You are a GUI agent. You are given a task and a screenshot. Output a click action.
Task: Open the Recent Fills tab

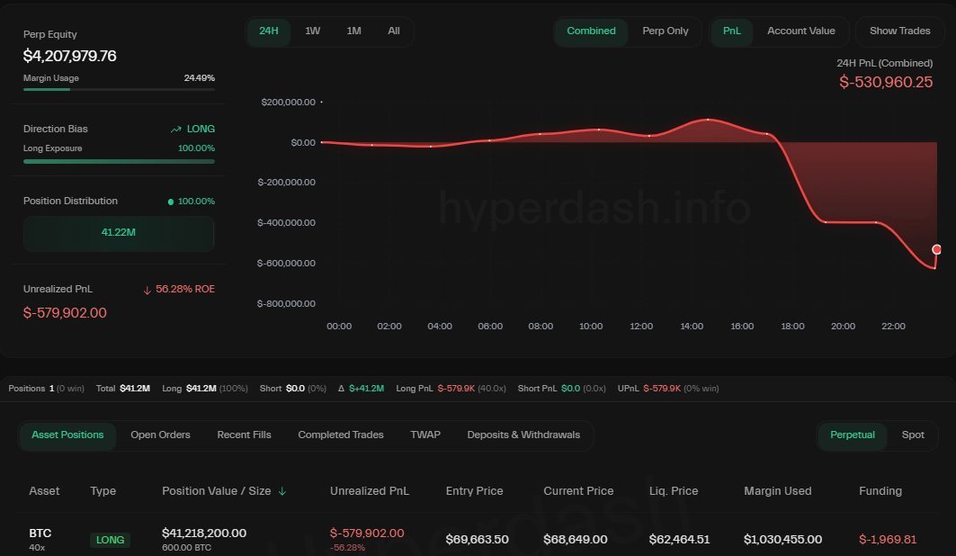coord(244,435)
